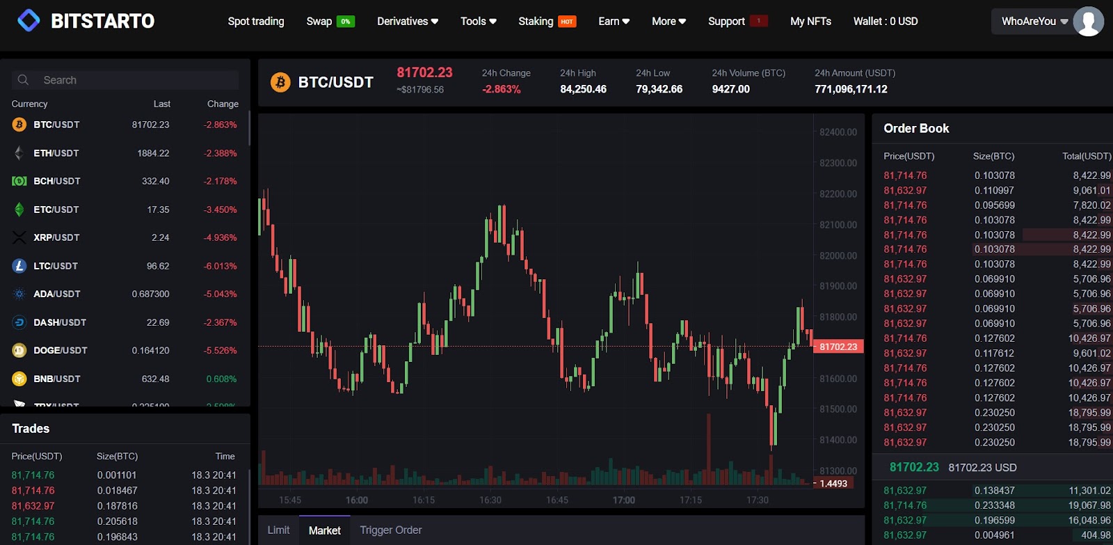The width and height of the screenshot is (1113, 545).
Task: Click the Ethereum Classic icon in currency list
Action: [19, 210]
